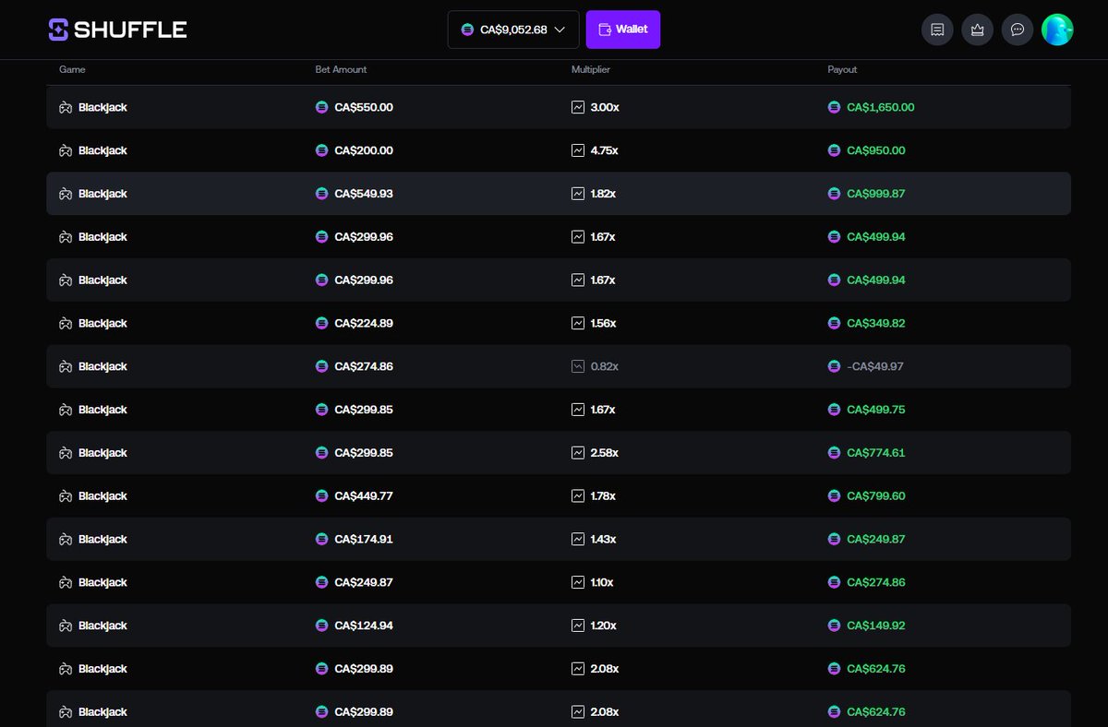Select the 1.20x multiplier value

[603, 626]
